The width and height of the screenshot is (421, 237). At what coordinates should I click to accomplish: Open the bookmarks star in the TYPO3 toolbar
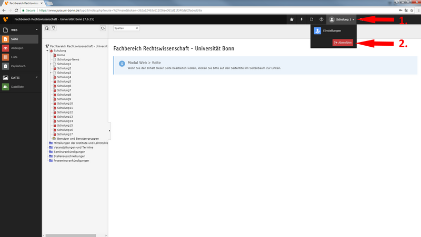coord(292,19)
